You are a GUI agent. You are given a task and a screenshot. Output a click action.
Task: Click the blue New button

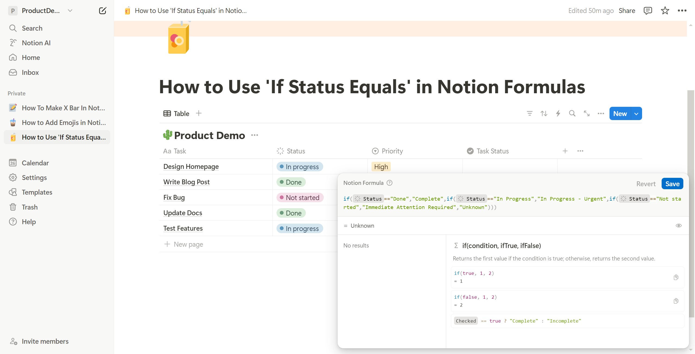coord(620,114)
